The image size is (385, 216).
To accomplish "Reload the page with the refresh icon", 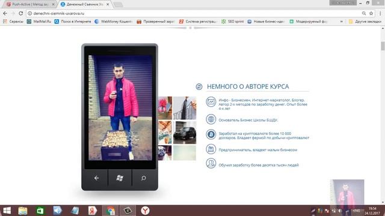I will [x=20, y=13].
